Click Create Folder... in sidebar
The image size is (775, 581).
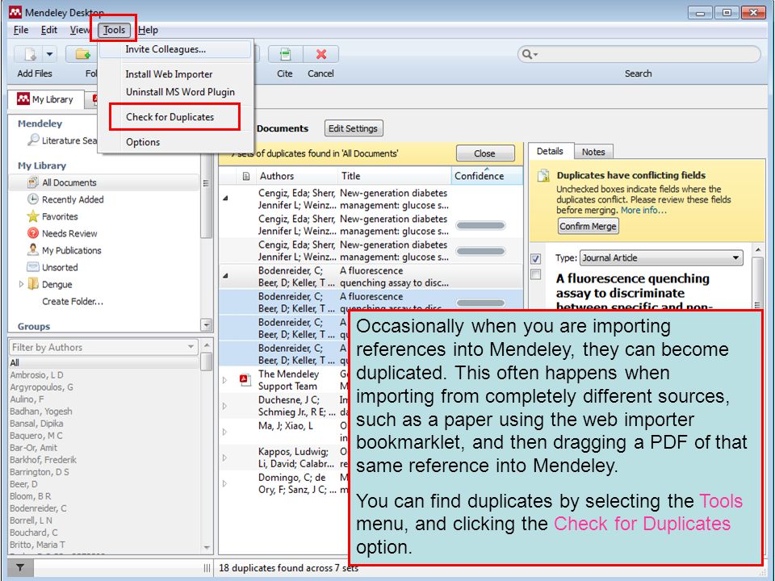(x=73, y=301)
